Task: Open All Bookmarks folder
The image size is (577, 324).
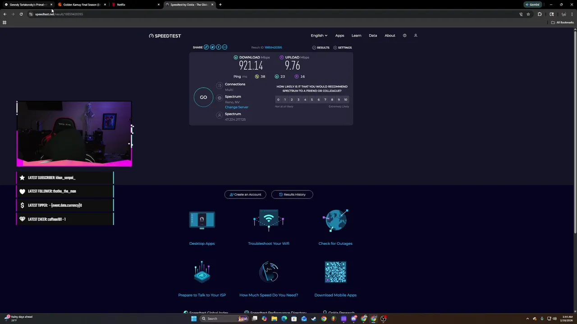Action: pyautogui.click(x=562, y=22)
